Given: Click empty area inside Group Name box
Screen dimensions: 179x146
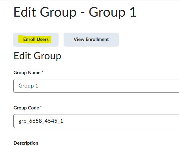Looking at the screenshot, I should coord(108,86).
